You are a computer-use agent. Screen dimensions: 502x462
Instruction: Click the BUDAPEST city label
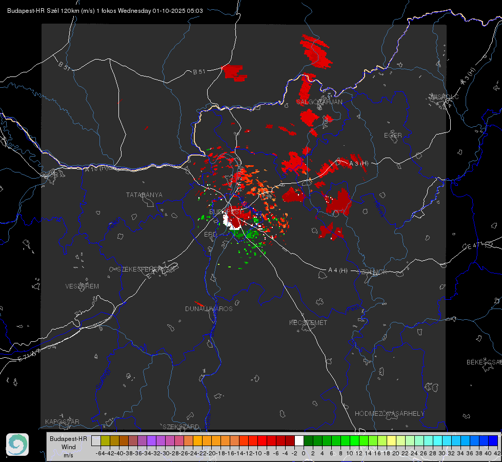pyautogui.click(x=226, y=212)
